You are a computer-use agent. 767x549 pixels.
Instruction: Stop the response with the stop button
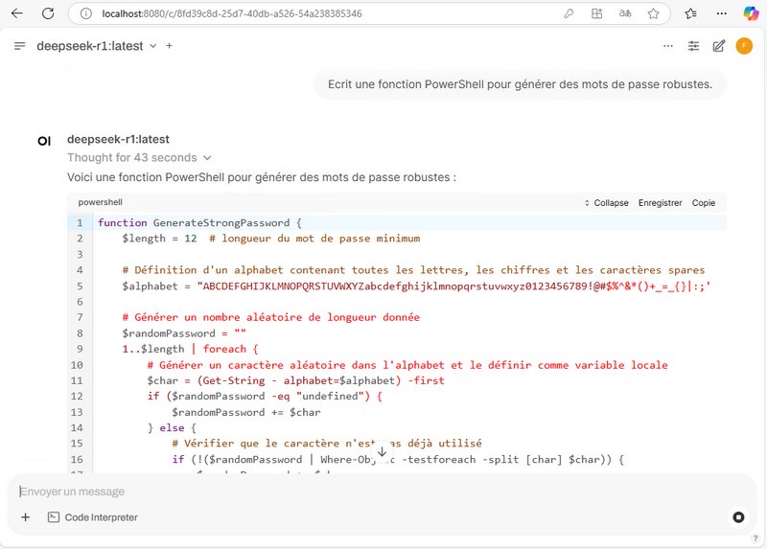pos(738,517)
